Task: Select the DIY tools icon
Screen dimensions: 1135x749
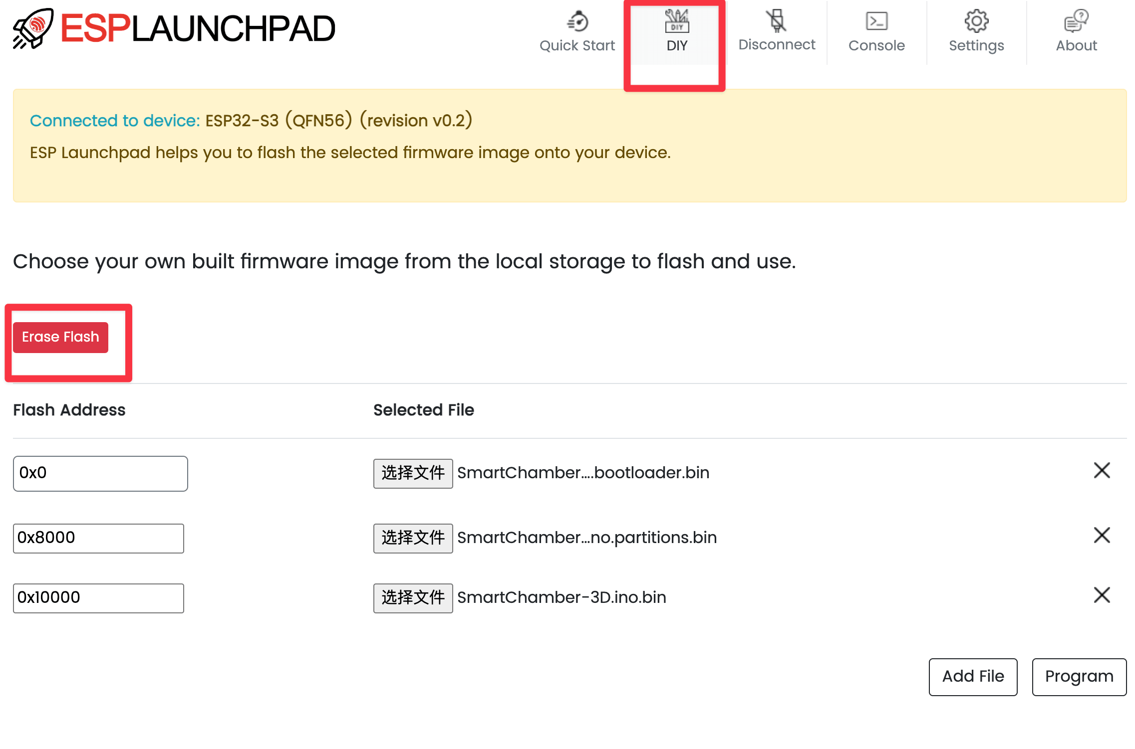Action: coord(676,21)
